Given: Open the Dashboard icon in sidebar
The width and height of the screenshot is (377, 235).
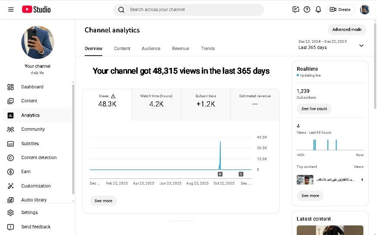Looking at the screenshot, I should click(x=11, y=87).
